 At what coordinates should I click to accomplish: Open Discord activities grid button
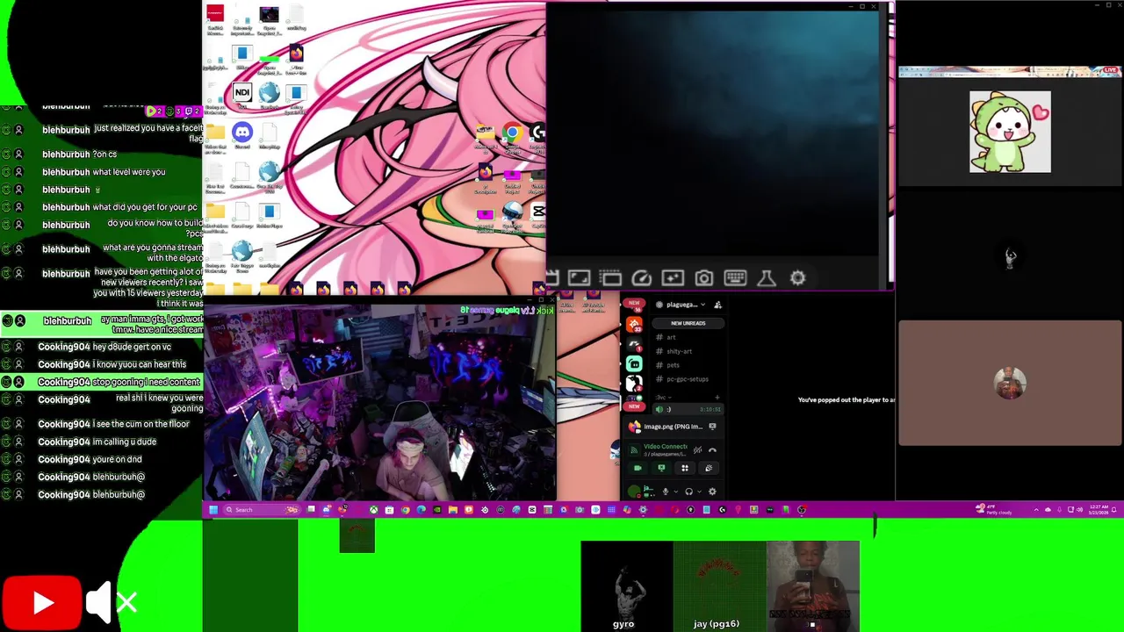(685, 468)
